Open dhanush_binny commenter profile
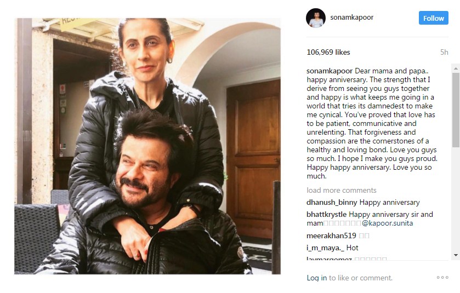The width and height of the screenshot is (460, 293). coord(332,203)
